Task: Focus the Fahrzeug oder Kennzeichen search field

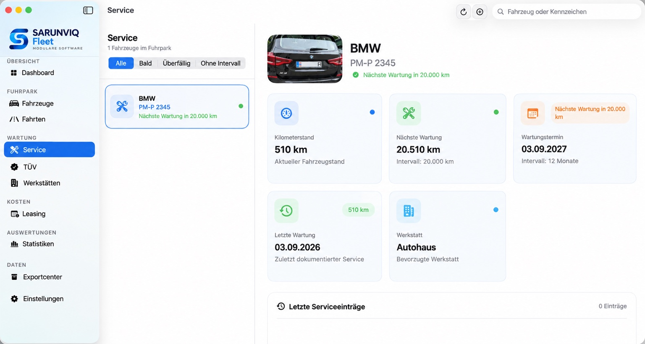Action: tap(567, 12)
